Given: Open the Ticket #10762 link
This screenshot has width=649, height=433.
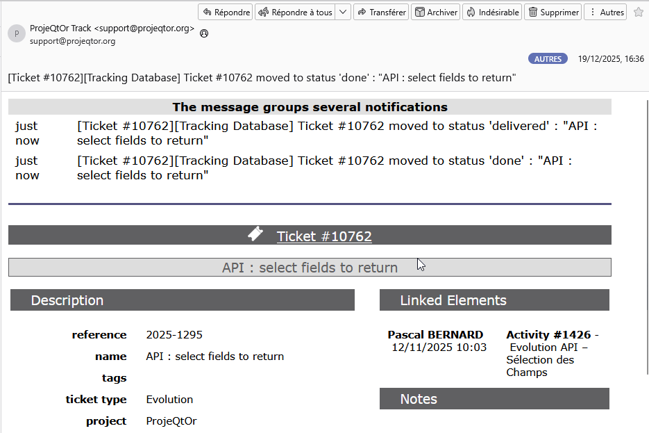Looking at the screenshot, I should tap(324, 236).
